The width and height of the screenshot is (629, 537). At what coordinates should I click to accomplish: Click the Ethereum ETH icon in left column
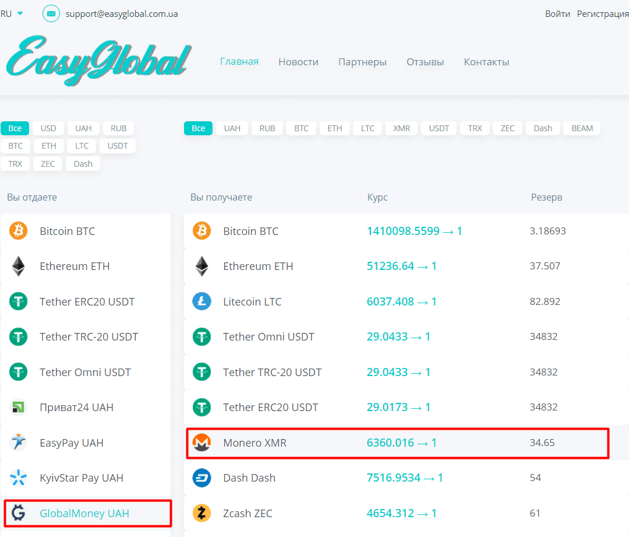(x=18, y=266)
